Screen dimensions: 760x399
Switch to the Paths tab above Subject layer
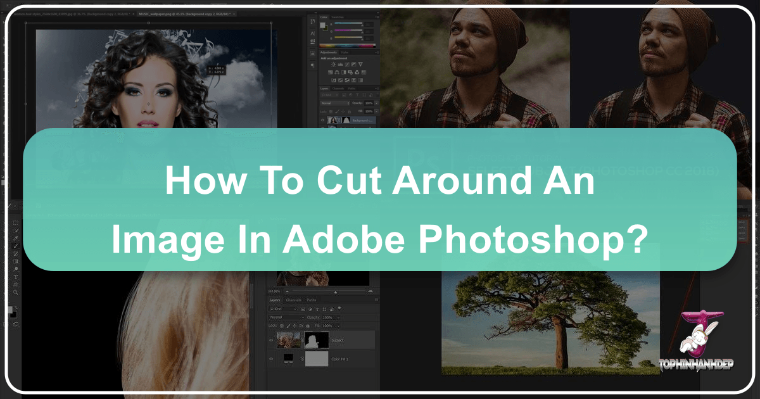[x=312, y=300]
